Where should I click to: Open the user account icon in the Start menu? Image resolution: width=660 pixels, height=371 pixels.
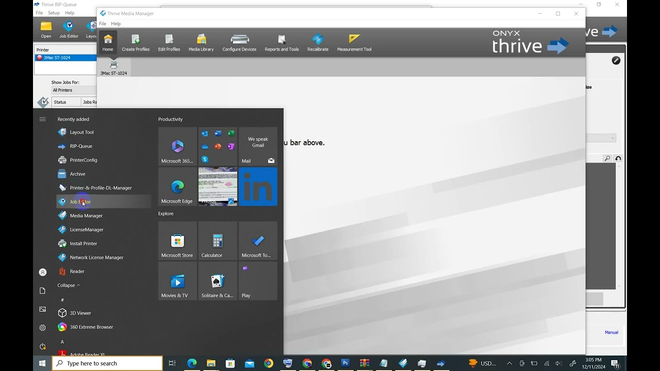coord(43,272)
